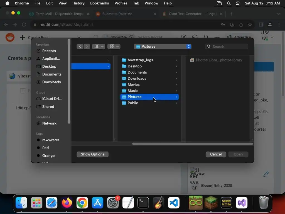Image resolution: width=285 pixels, height=214 pixels.
Task: Select the Movies folder
Action: (149, 85)
